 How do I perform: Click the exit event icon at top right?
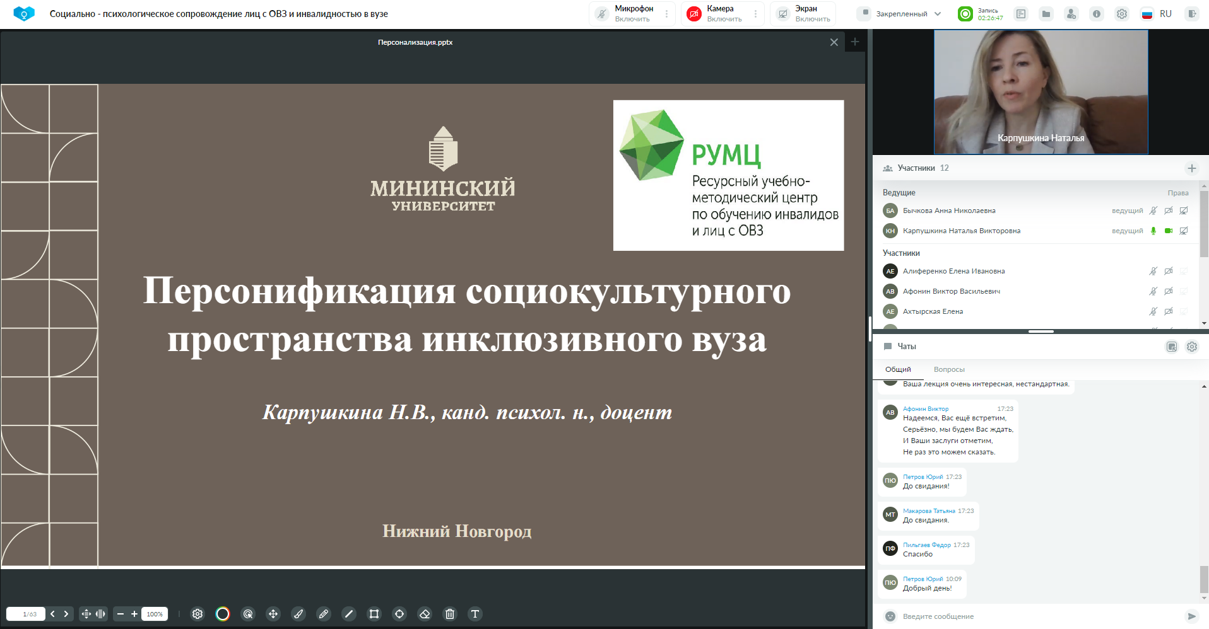point(1191,14)
